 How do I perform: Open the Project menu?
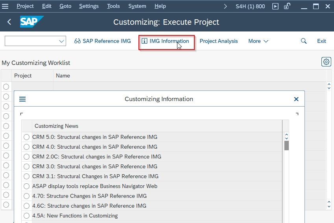click(x=25, y=6)
